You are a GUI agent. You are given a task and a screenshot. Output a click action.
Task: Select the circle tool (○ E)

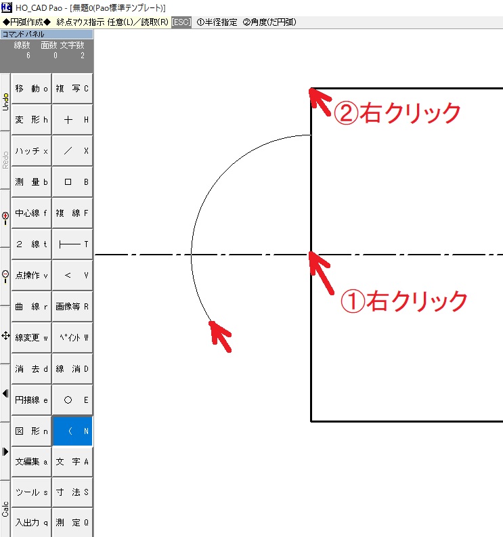tap(72, 400)
